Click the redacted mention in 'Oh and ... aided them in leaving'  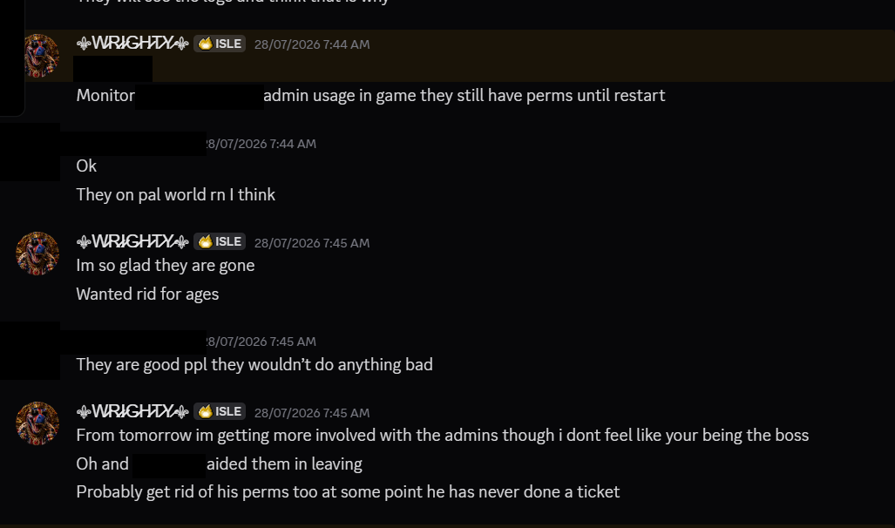169,465
